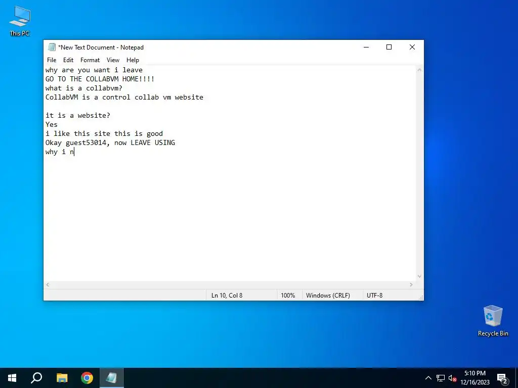Screen dimensions: 518x388
Task: Show hidden system tray icons
Action: [428, 378]
